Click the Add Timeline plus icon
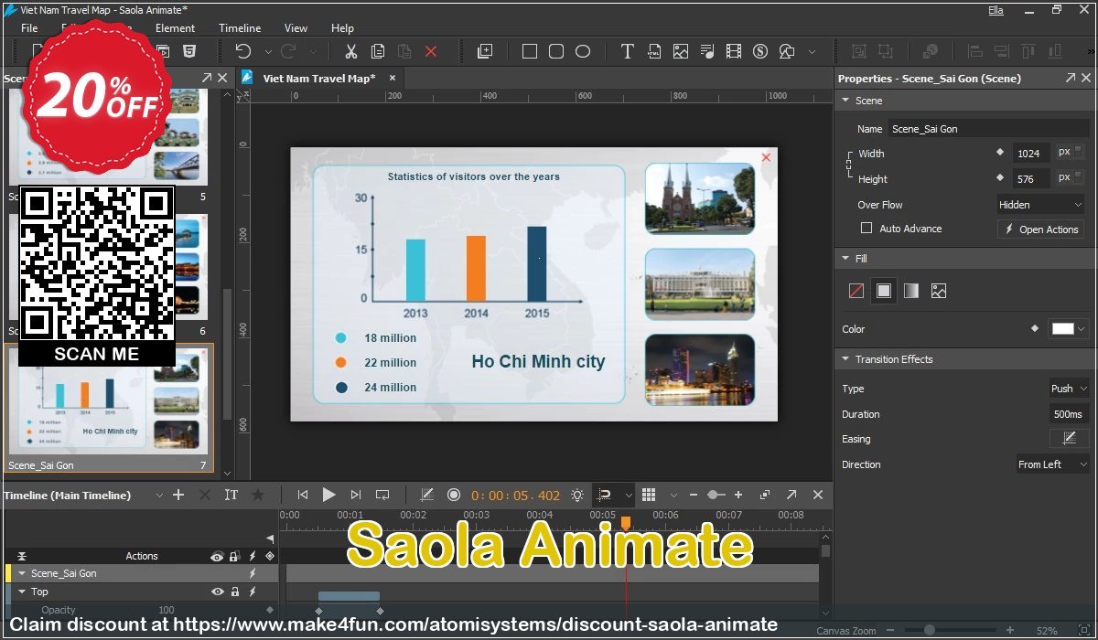Image resolution: width=1098 pixels, height=640 pixels. coord(178,495)
